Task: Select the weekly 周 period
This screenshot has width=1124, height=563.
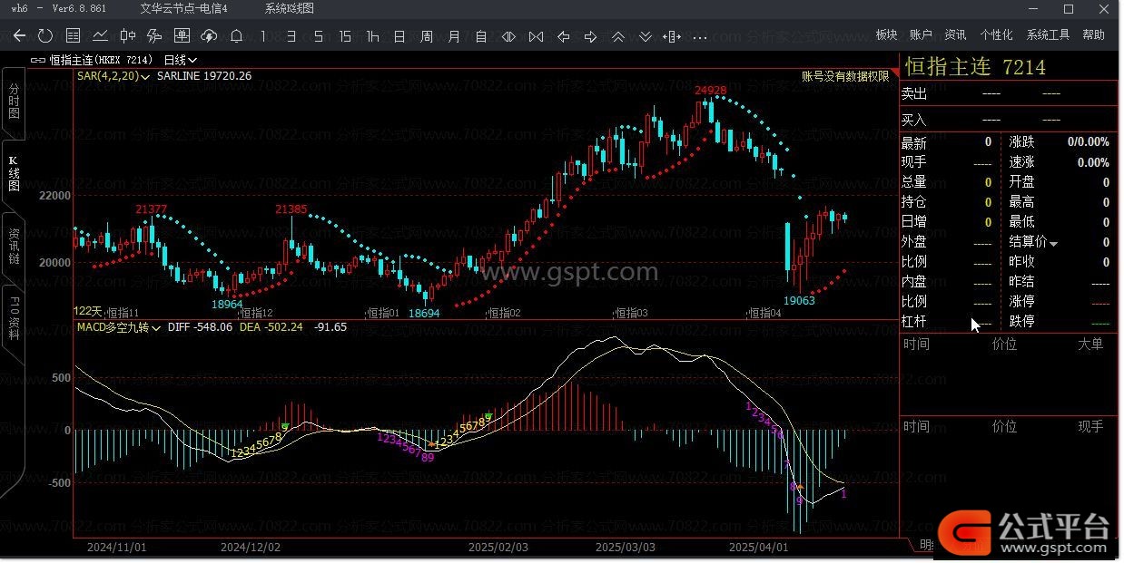Action: pyautogui.click(x=427, y=36)
